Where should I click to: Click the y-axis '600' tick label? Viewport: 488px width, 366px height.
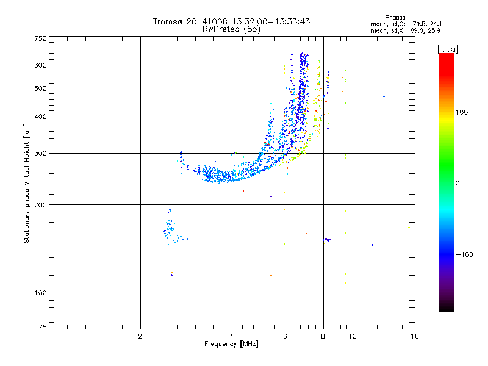(40, 65)
